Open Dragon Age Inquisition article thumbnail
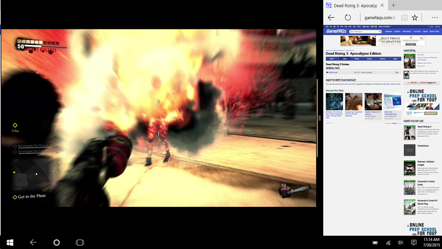This screenshot has width=442, height=249. tap(354, 102)
